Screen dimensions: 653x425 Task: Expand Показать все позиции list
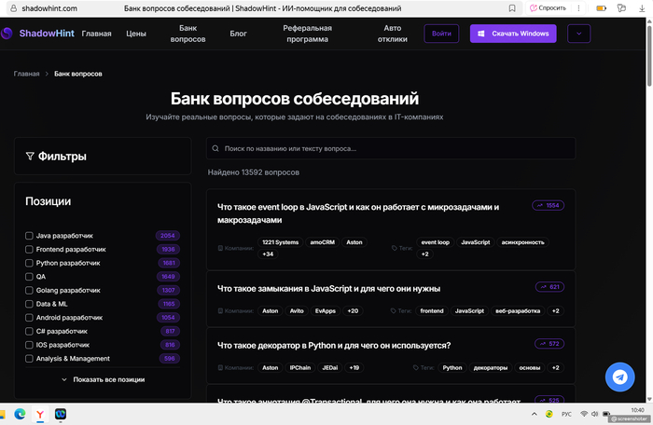[x=102, y=379]
